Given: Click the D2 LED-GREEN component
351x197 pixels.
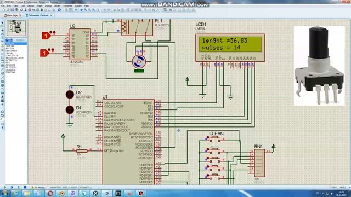Looking at the screenshot, I should coord(70,95).
